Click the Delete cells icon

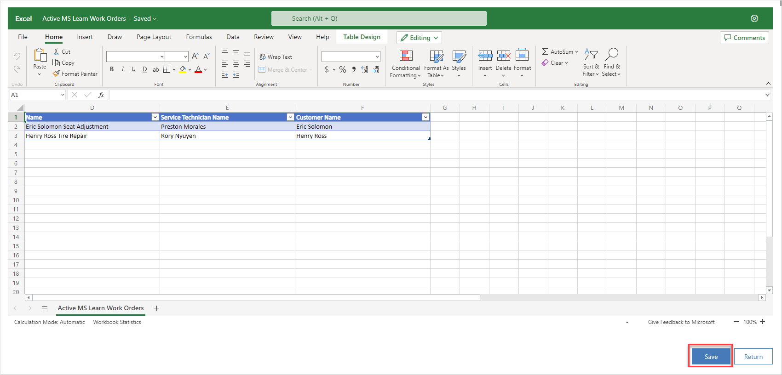[504, 56]
